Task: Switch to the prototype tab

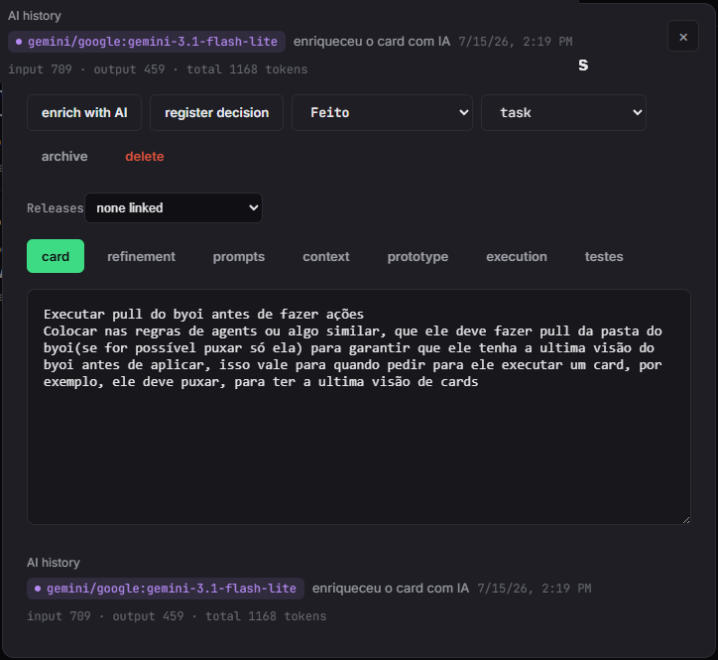Action: pos(418,256)
